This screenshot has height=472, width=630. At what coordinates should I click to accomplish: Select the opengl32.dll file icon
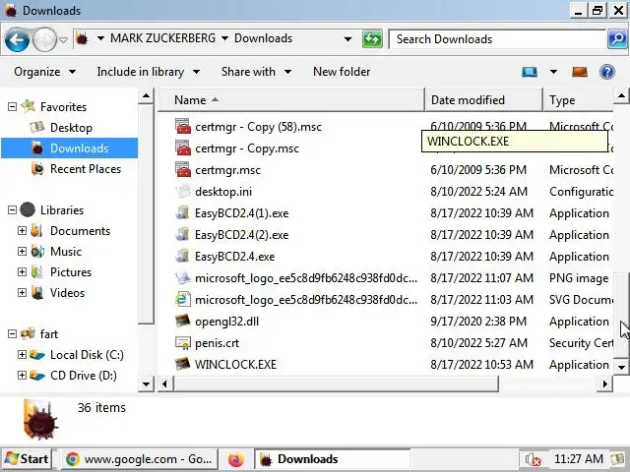pos(183,322)
